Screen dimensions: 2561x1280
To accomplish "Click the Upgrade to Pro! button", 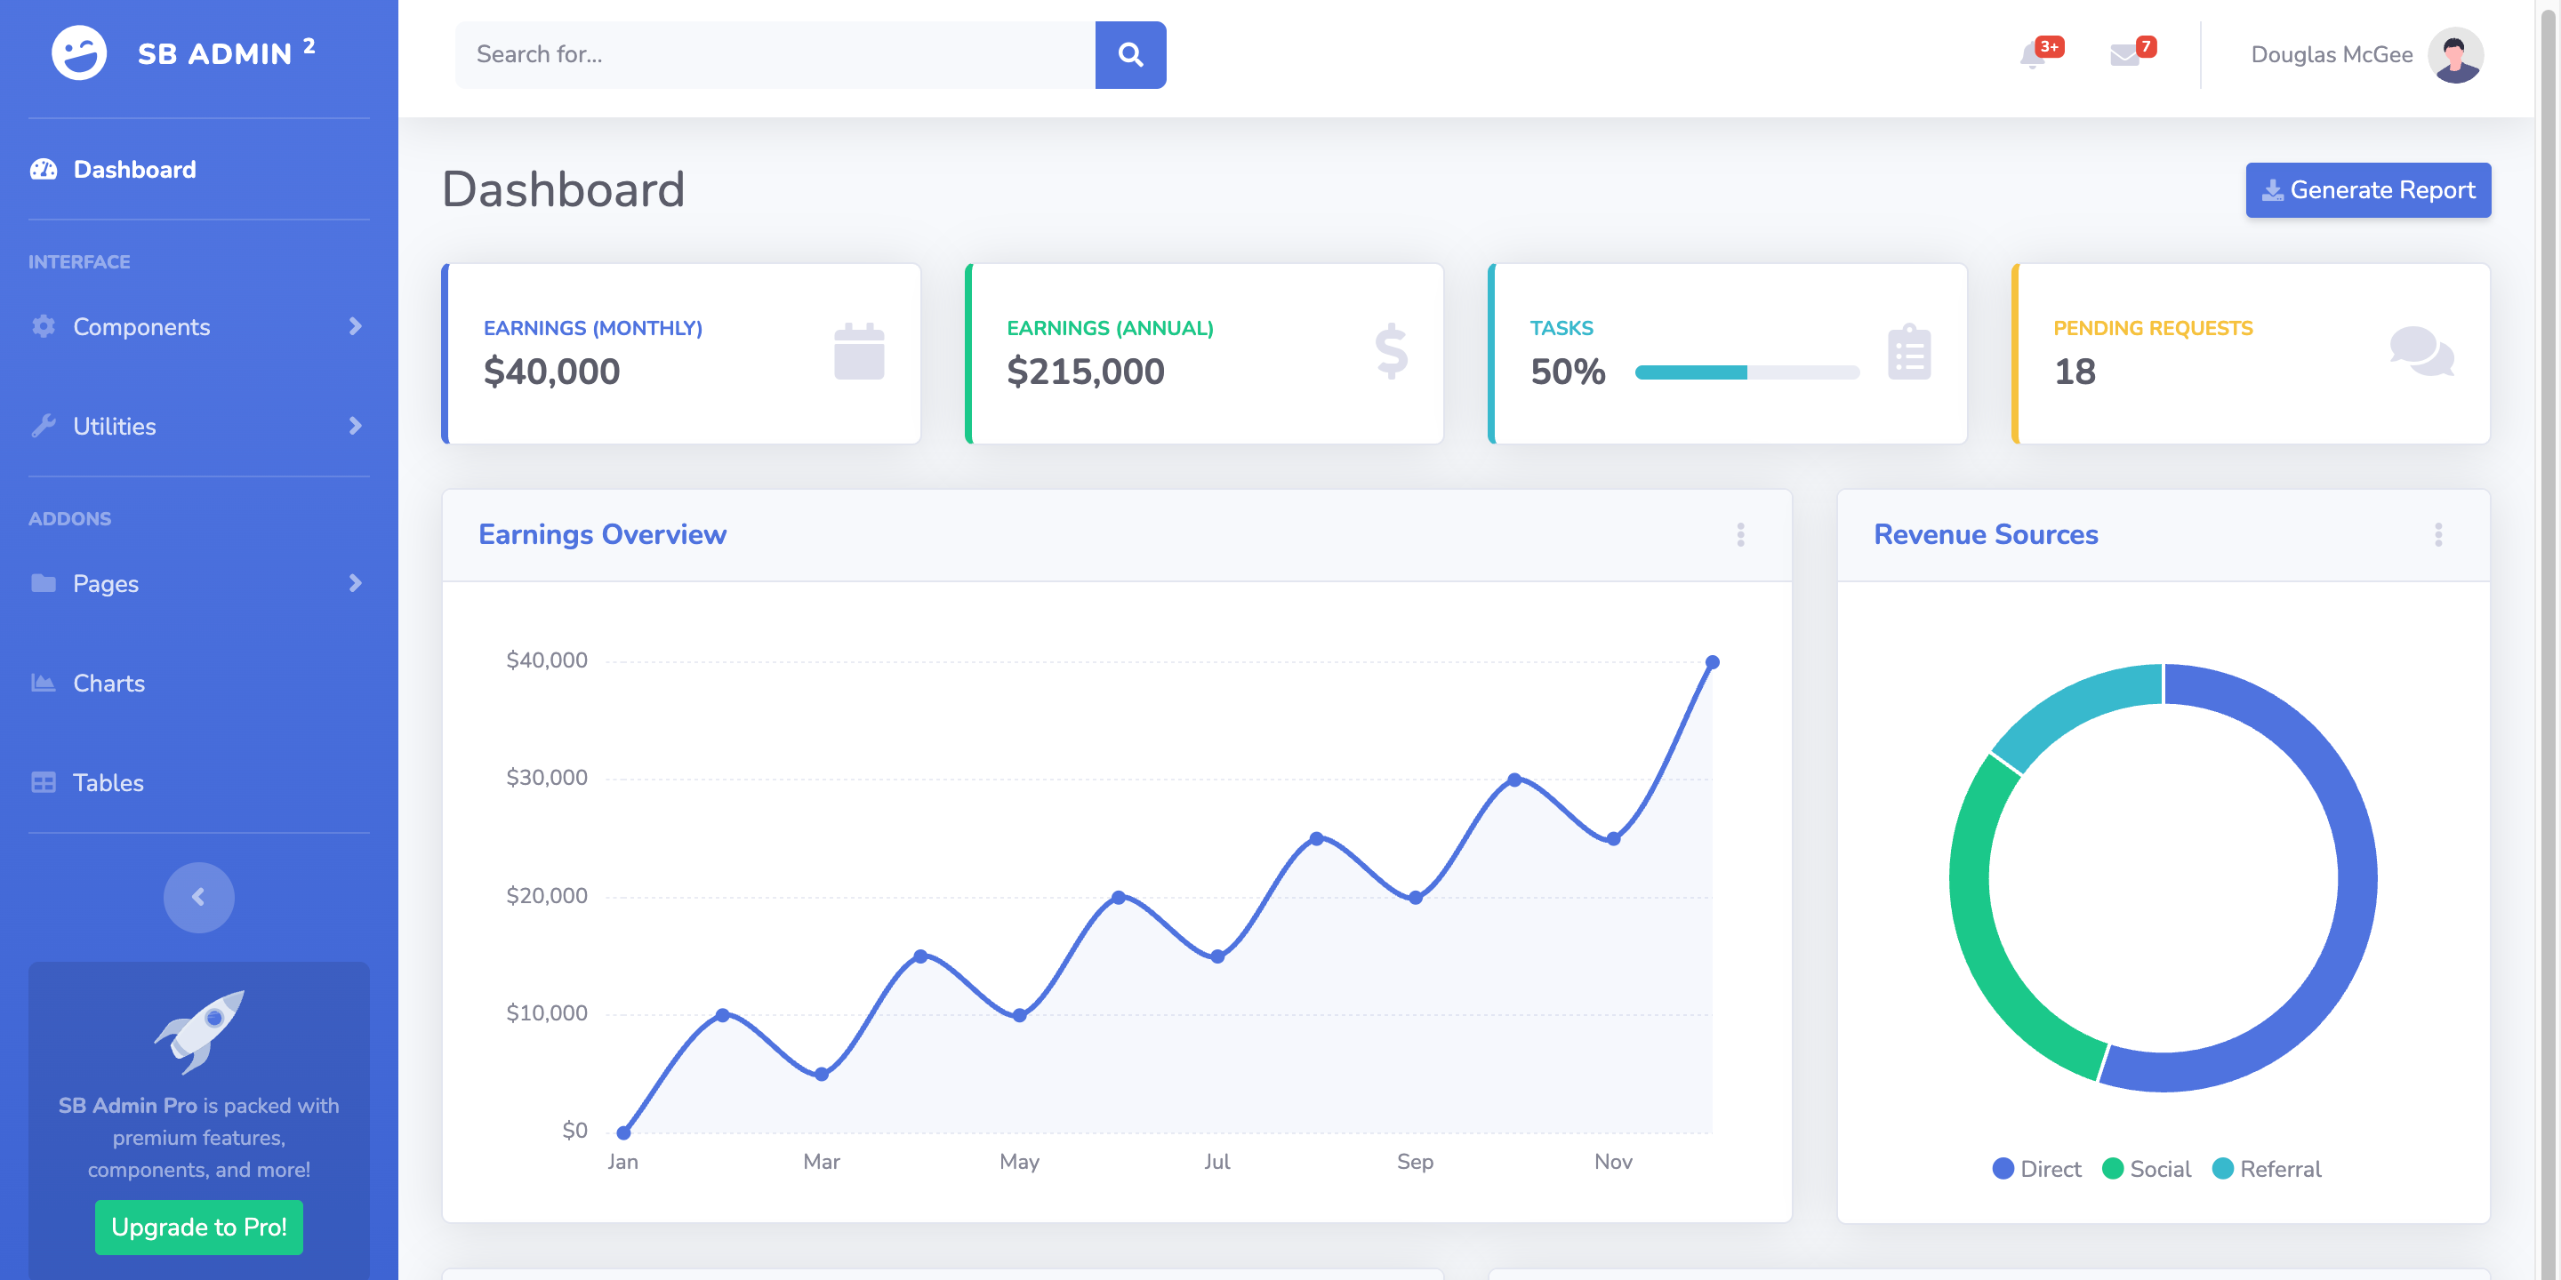I will click(199, 1227).
